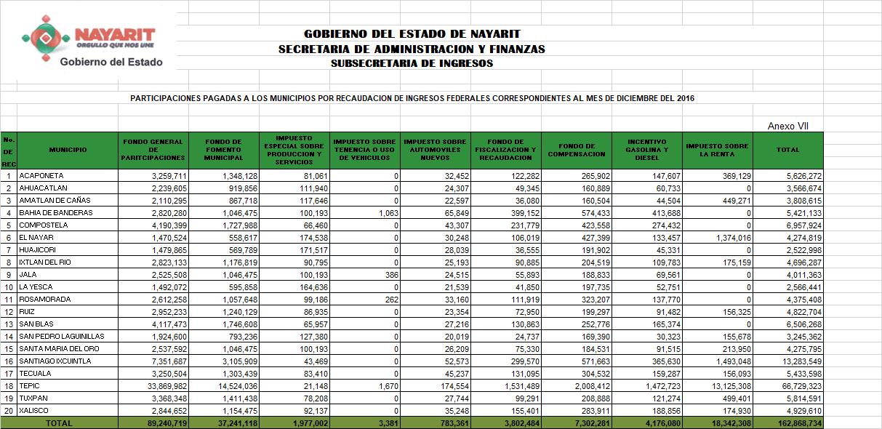Click the IXTLAN DEL RIO cell
Screen dimensions: 882x429
click(68, 262)
